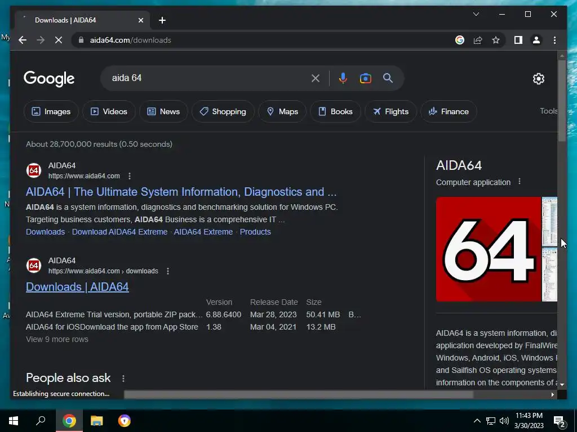Screen dimensions: 577x432
Task: Click Chrome icon in the taskbar
Action: click(69, 421)
